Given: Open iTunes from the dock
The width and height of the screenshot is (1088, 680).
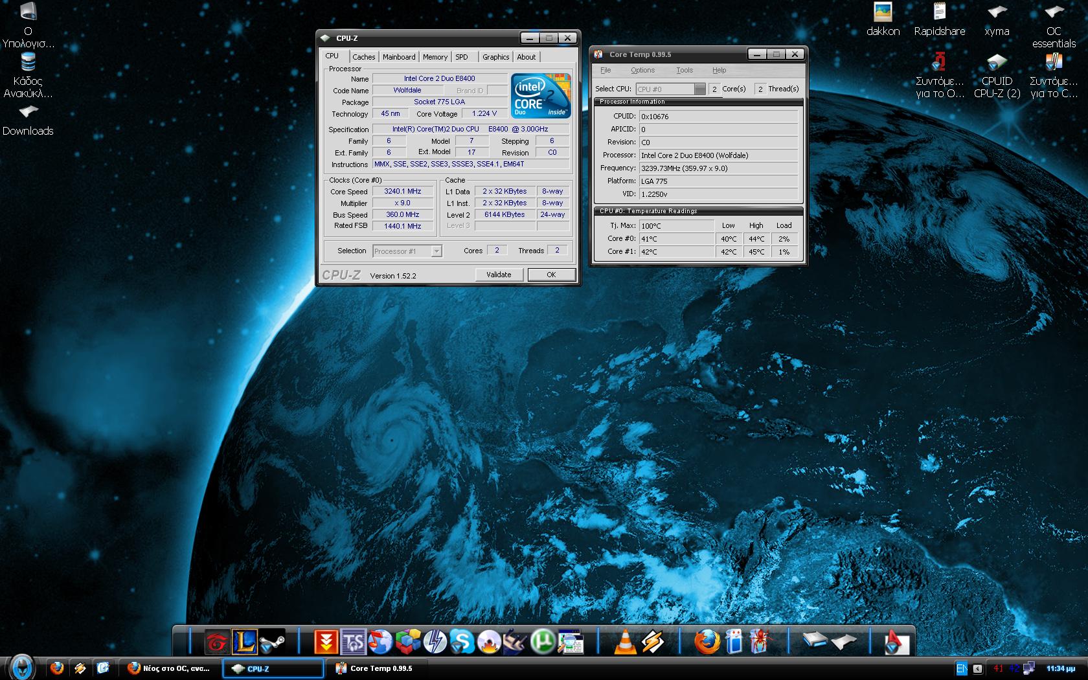Looking at the screenshot, I should tap(381, 642).
